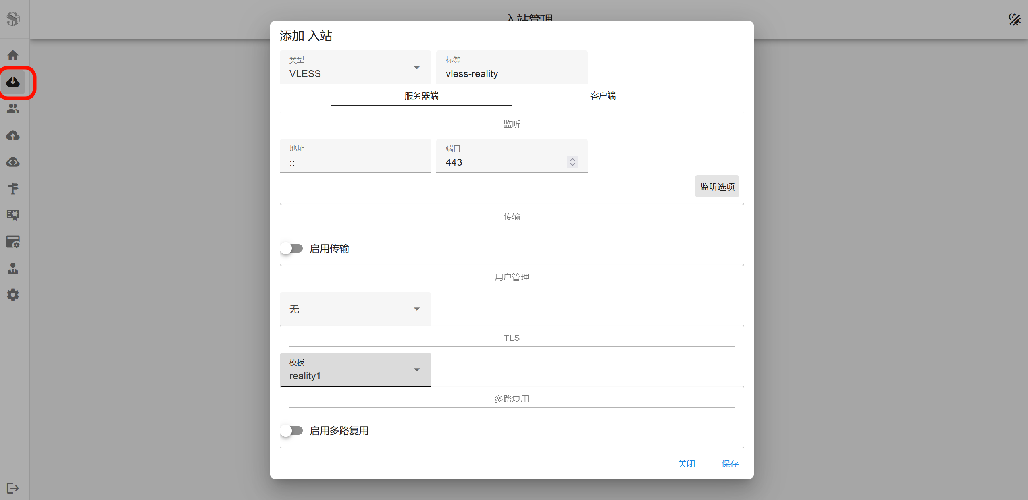The image size is (1028, 500).
Task: Enable the 启用传输 transport switch
Action: pos(292,249)
